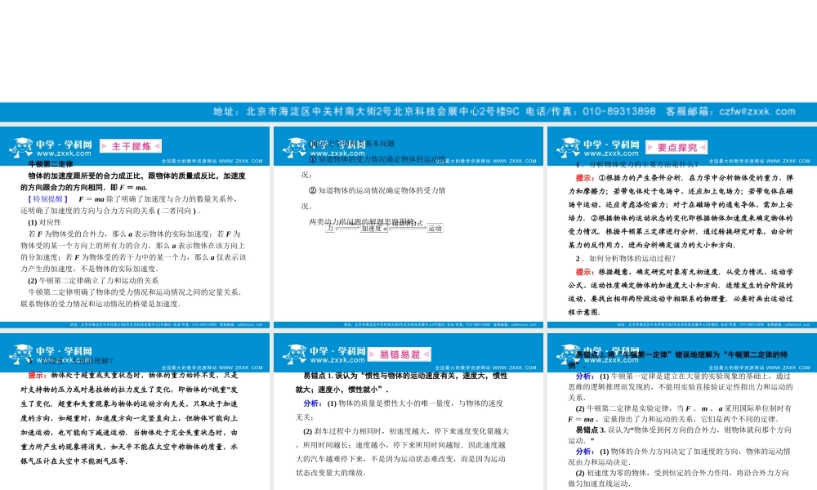This screenshot has width=817, height=490.
Task: Select the heading 牛顿第二定律
Action: tap(51, 164)
